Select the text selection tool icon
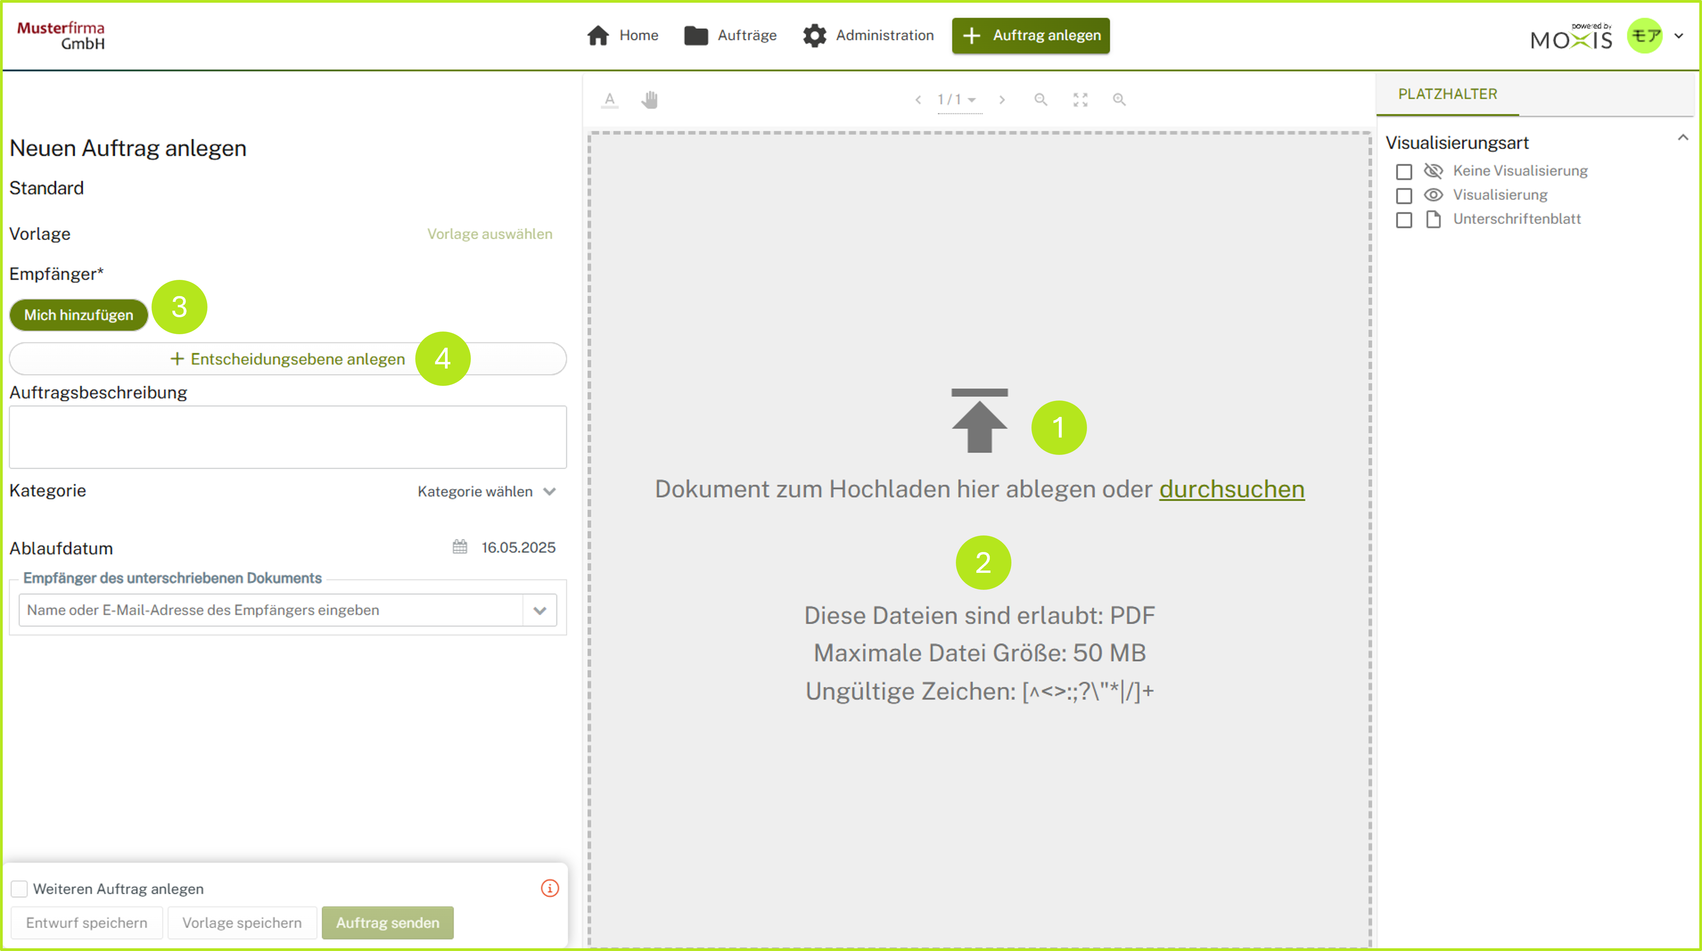Viewport: 1702px width, 951px height. [609, 100]
